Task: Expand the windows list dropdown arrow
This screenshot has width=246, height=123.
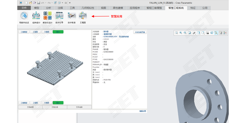Action: click(62, 3)
